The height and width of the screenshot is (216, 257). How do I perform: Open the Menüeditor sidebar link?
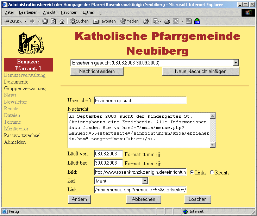point(16,129)
